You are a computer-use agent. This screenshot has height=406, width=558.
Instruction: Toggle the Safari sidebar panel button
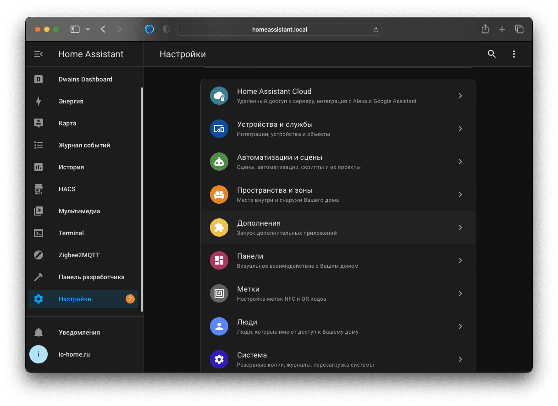point(75,29)
